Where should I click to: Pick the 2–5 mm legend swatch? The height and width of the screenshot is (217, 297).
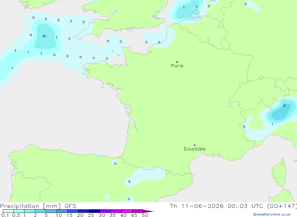[40, 211]
